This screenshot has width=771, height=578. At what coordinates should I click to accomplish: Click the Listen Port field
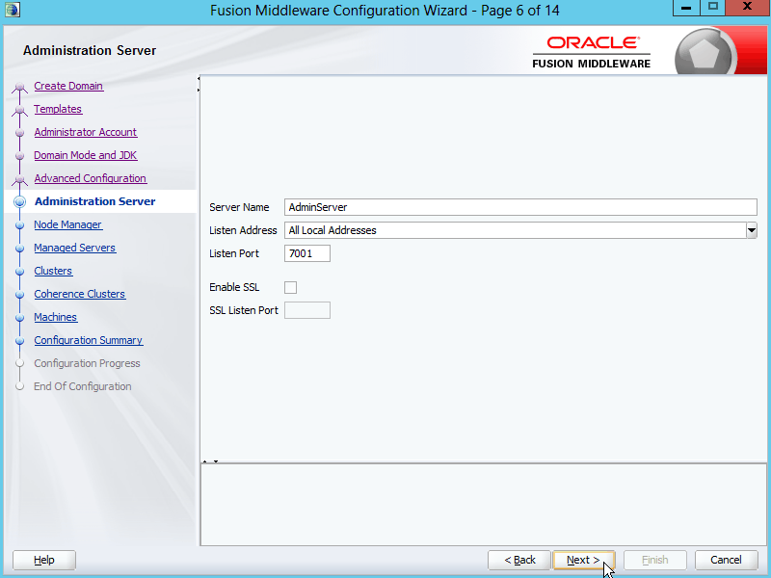[307, 253]
